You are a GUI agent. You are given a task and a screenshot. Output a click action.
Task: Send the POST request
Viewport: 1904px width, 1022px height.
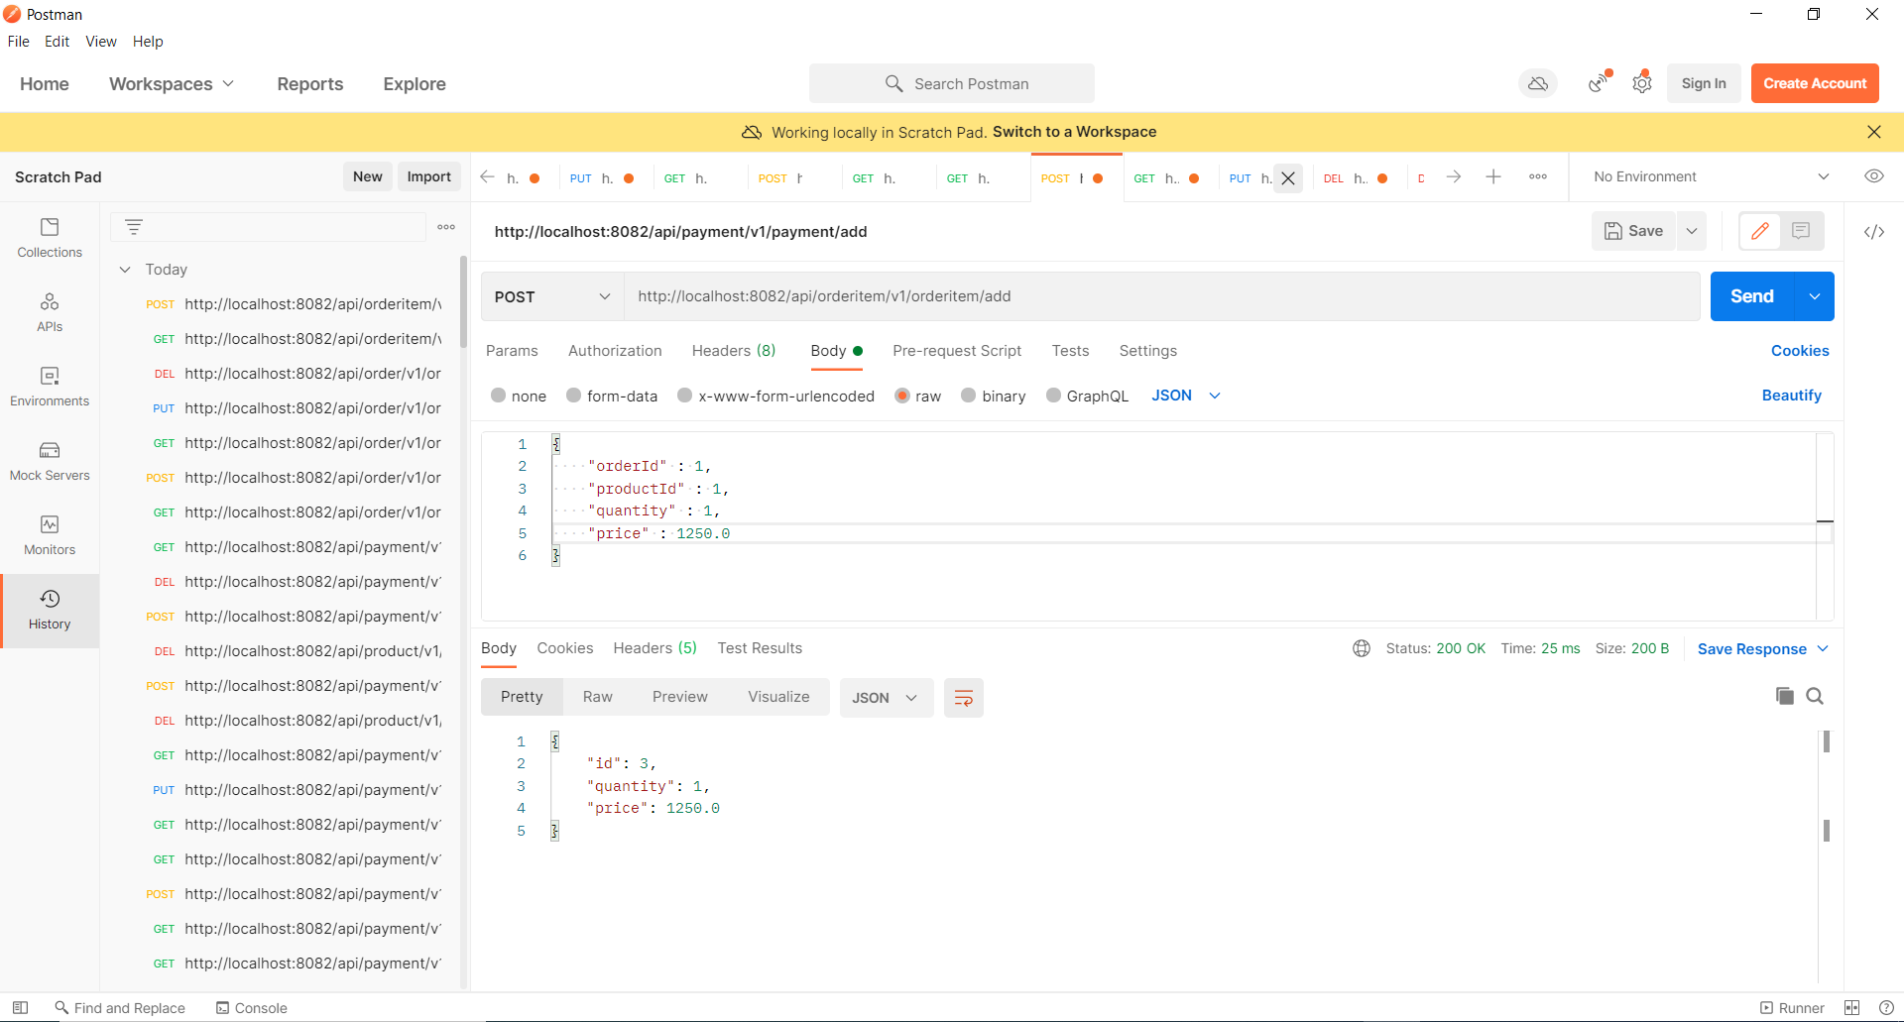click(1751, 296)
